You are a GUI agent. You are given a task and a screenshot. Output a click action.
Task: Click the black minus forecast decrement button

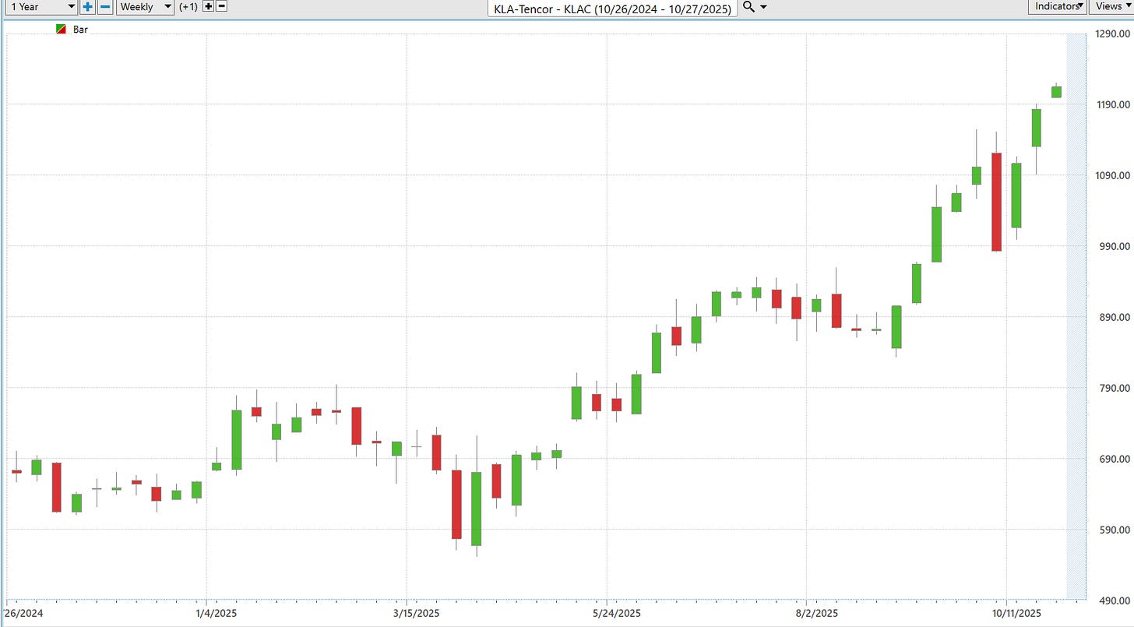click(x=222, y=6)
